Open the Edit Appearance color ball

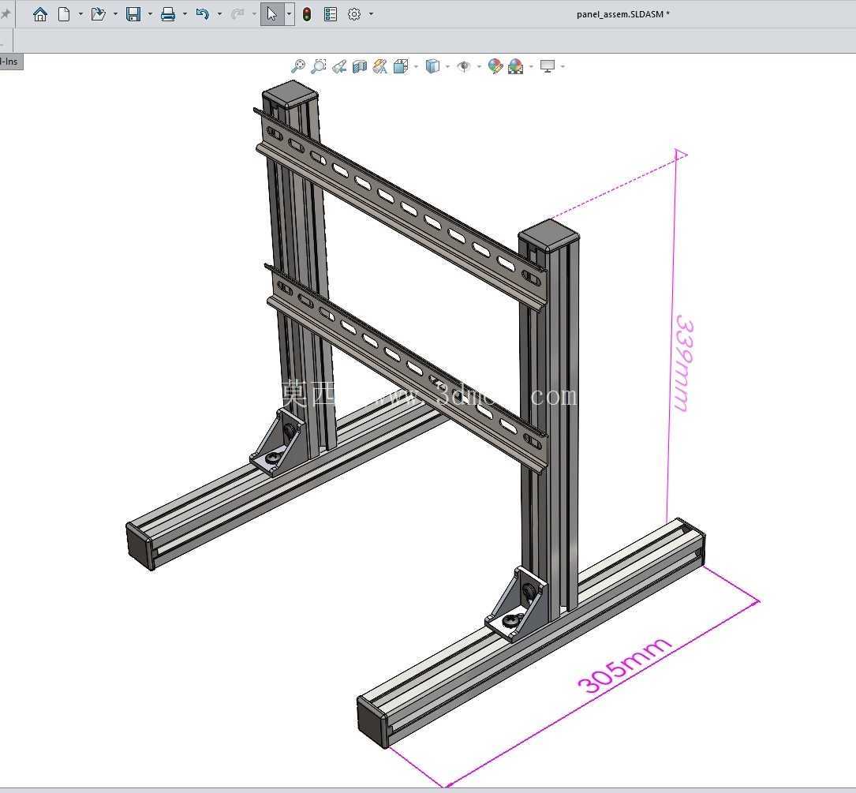pyautogui.click(x=495, y=66)
